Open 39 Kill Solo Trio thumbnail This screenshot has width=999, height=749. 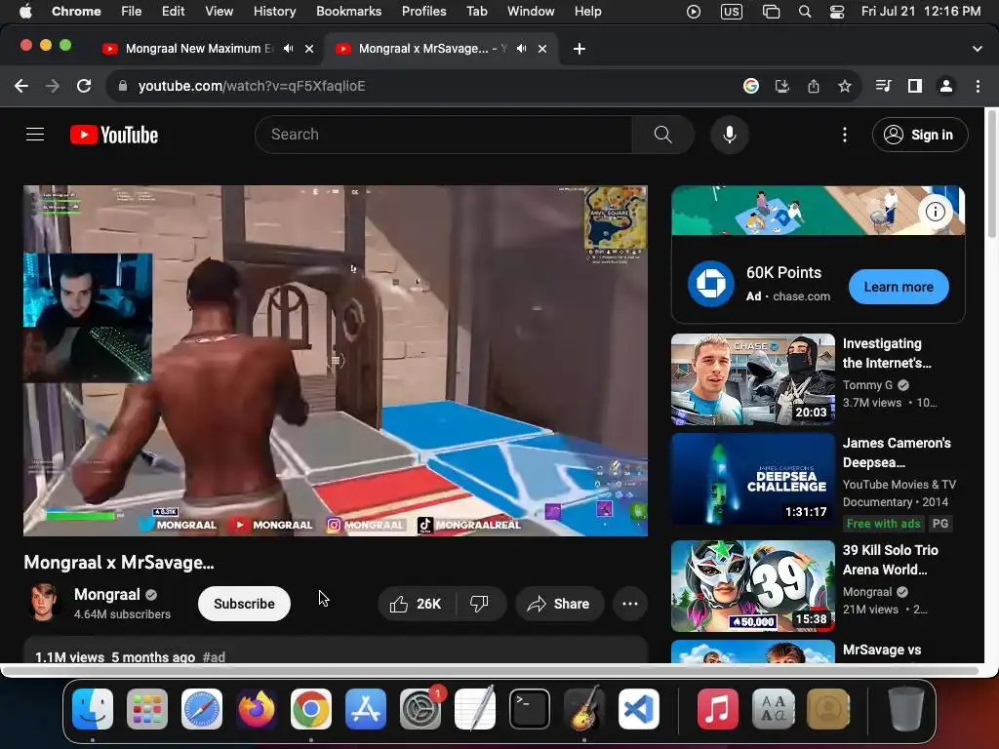click(752, 586)
